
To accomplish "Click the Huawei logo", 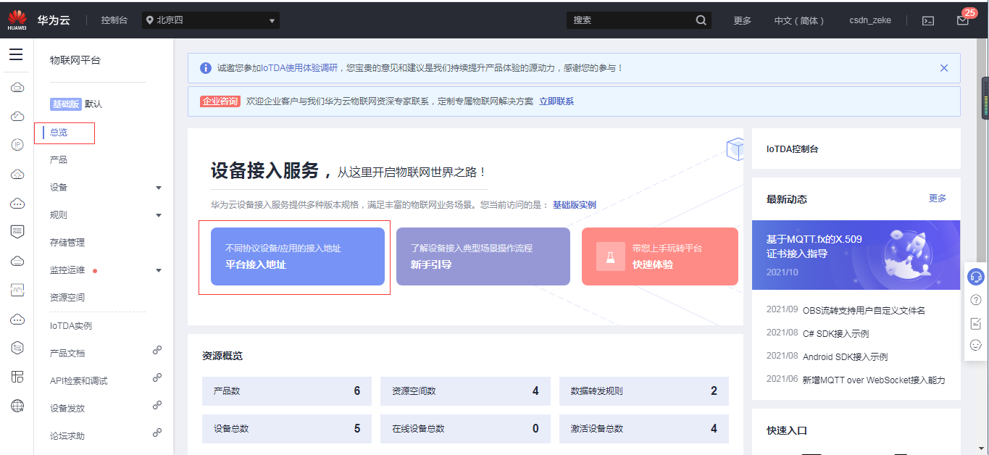I will click(x=17, y=20).
